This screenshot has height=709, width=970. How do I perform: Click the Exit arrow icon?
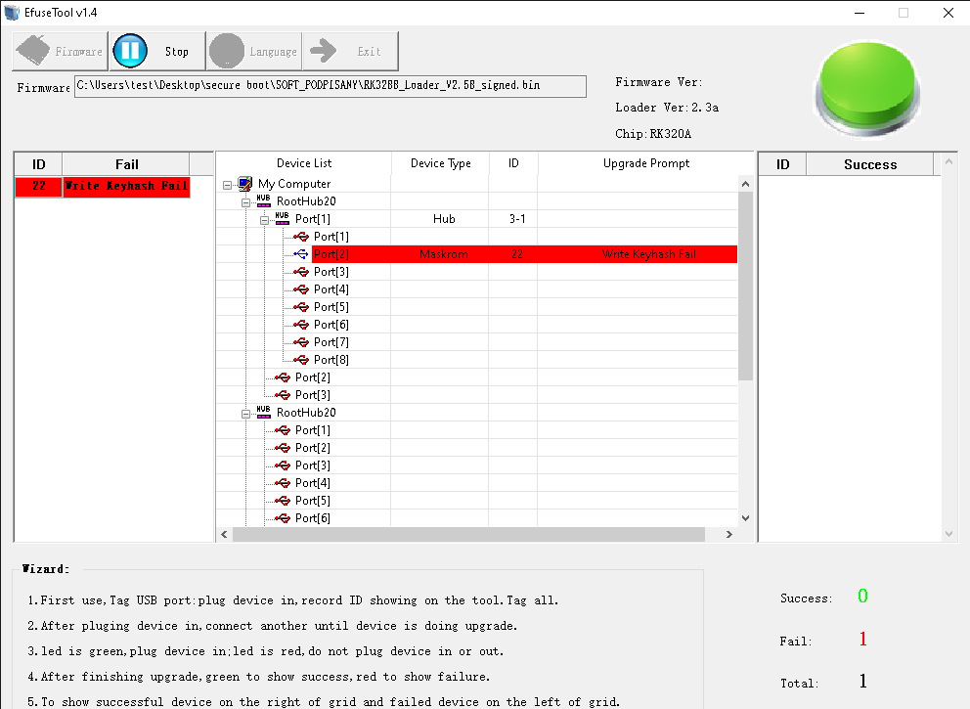[323, 51]
